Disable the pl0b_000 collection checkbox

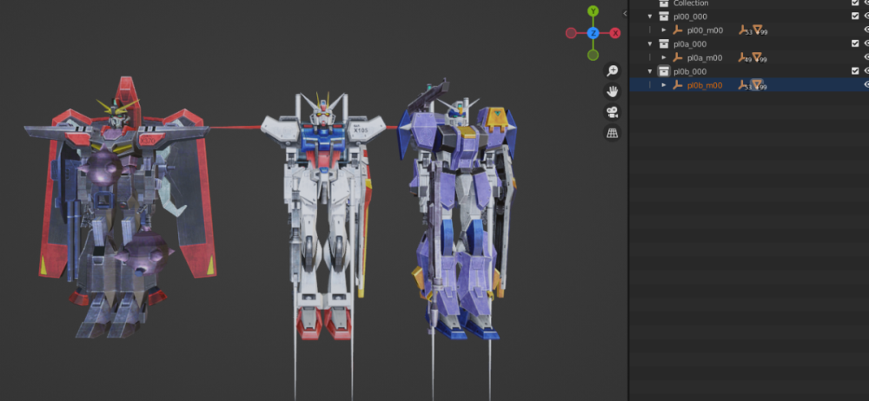tap(854, 71)
